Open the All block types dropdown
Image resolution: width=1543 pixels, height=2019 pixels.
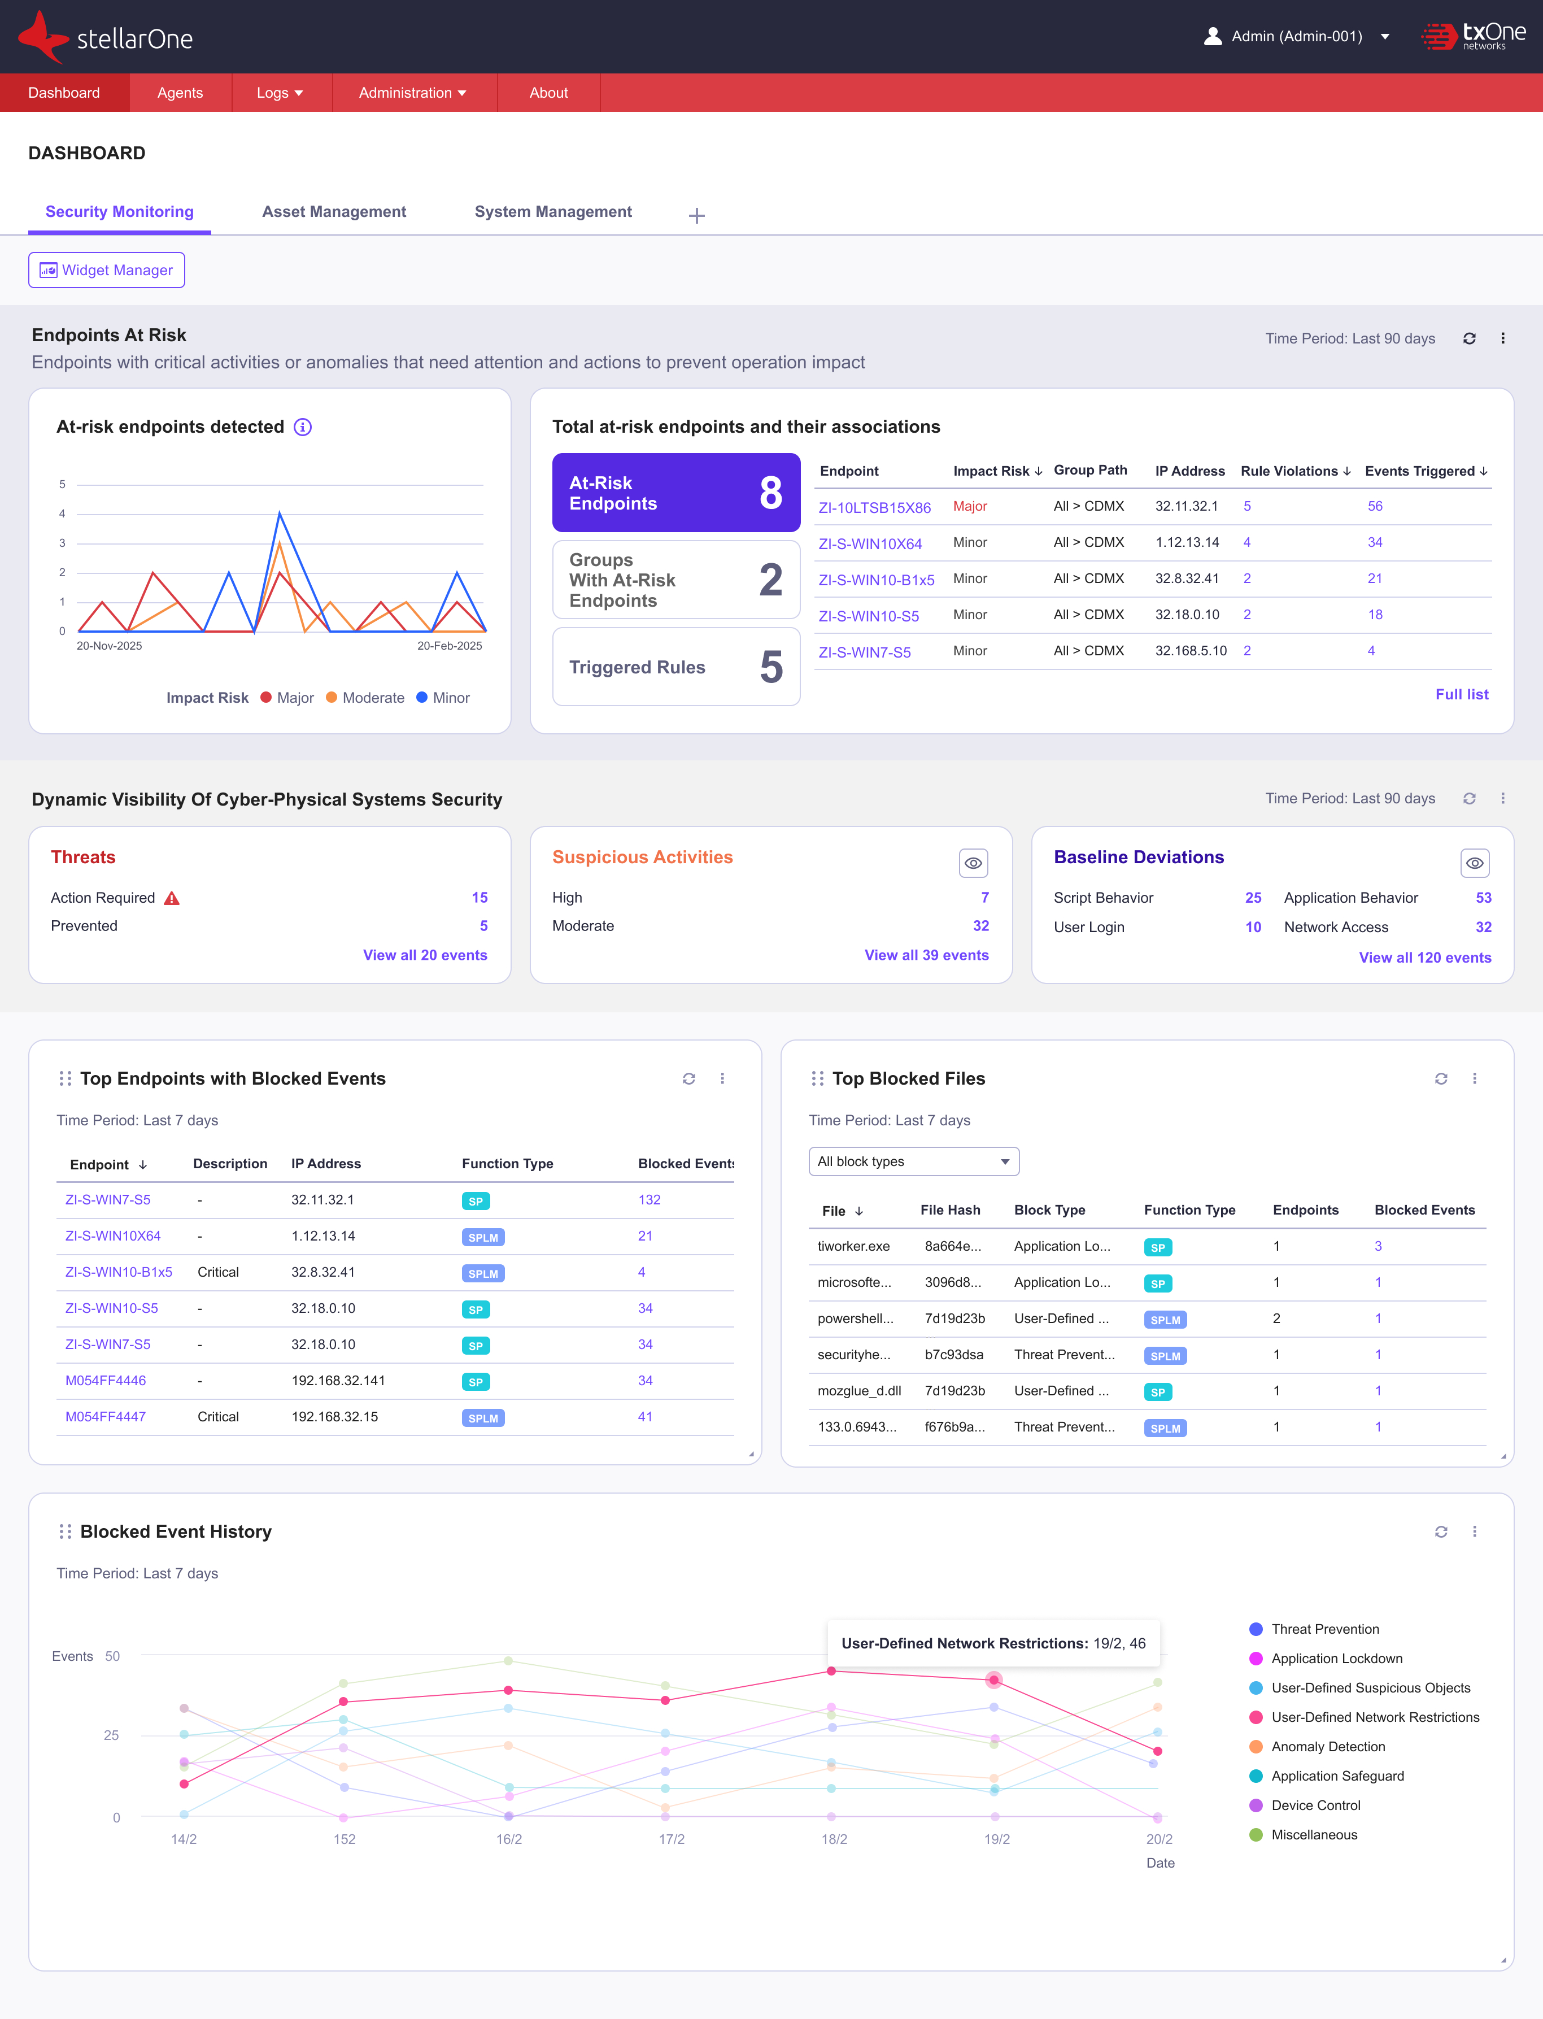point(913,1161)
